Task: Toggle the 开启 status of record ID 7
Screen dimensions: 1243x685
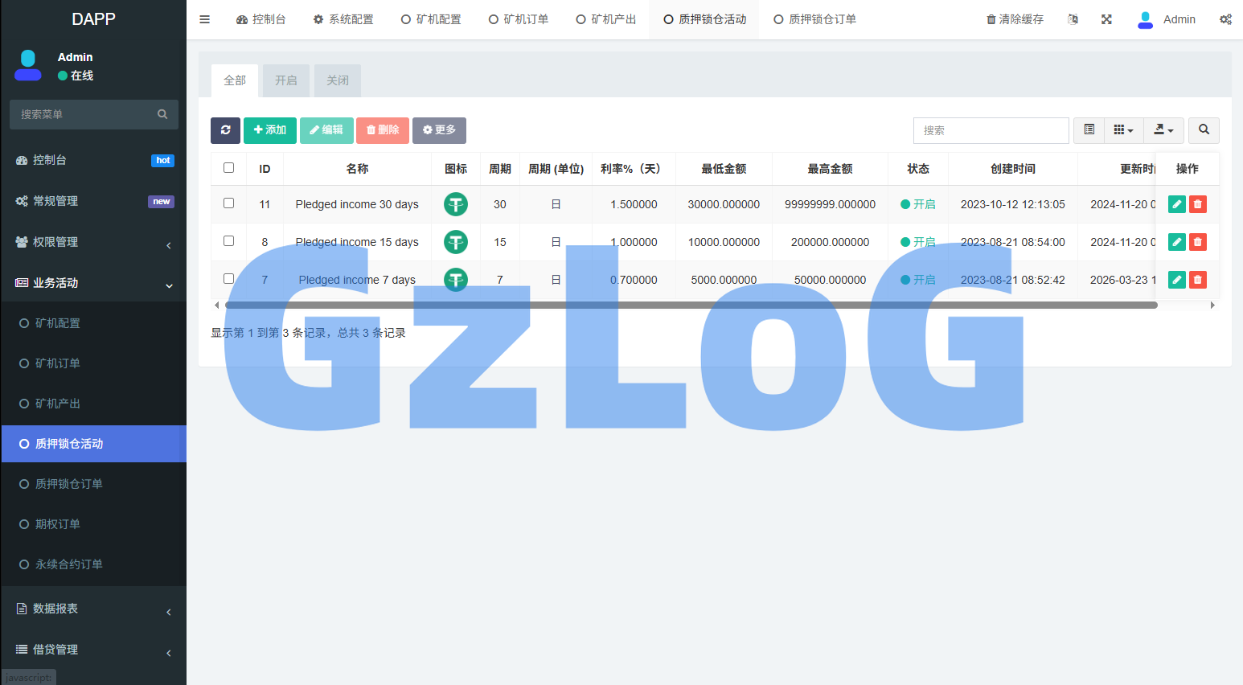Action: (x=918, y=279)
